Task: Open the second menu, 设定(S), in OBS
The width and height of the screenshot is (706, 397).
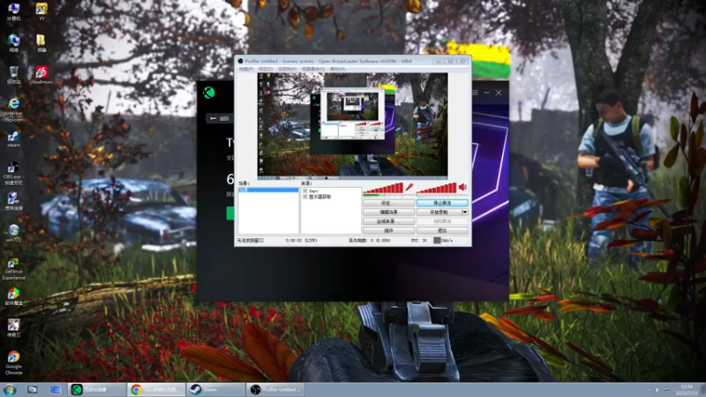Action: [266, 69]
